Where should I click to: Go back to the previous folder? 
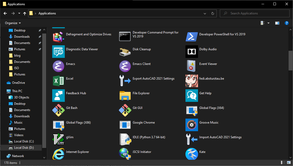tap(5, 13)
